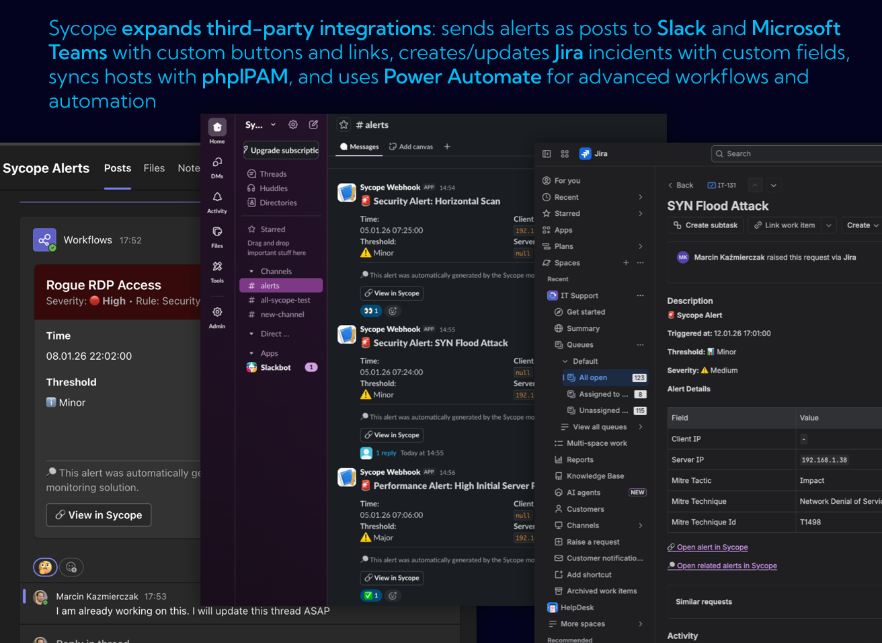Screen dimensions: 882x643
Task: Click the Jira Search field
Action: tap(797, 154)
